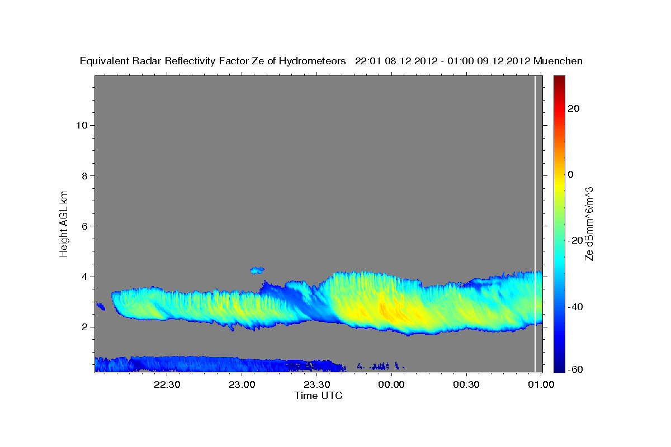Click the 'Height AGL km' axis label
The height and width of the screenshot is (447, 671).
[x=64, y=223]
